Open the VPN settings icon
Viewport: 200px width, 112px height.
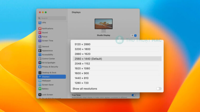click(40, 23)
